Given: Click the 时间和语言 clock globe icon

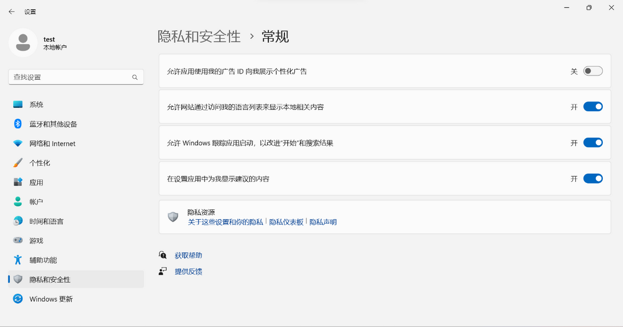Looking at the screenshot, I should 18,221.
